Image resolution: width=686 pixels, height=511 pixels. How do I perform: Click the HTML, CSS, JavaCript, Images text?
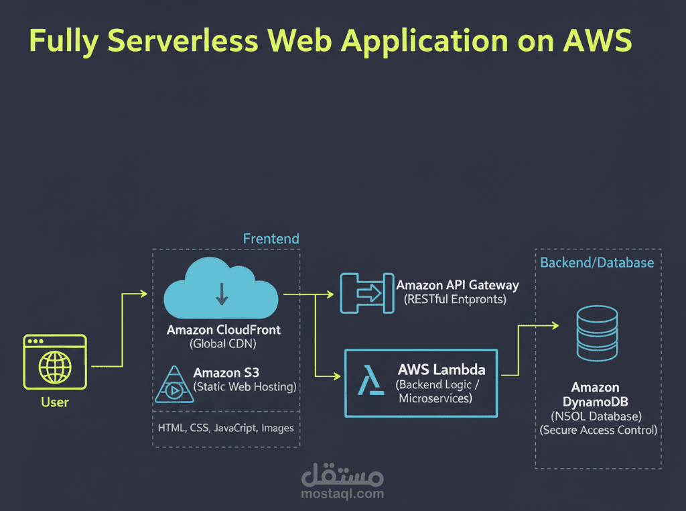coord(226,428)
